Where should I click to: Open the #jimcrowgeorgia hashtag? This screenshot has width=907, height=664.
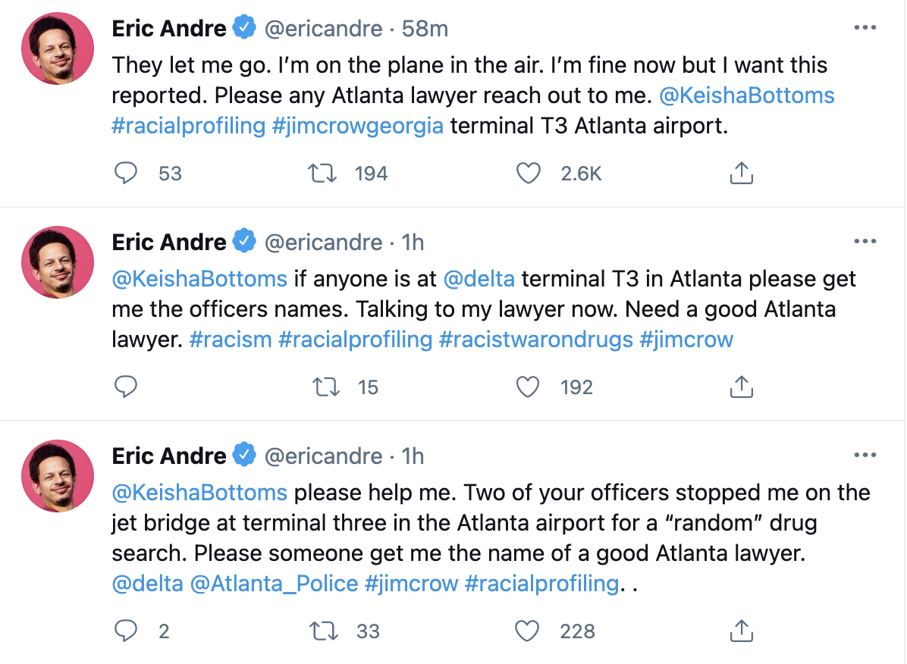pos(358,126)
